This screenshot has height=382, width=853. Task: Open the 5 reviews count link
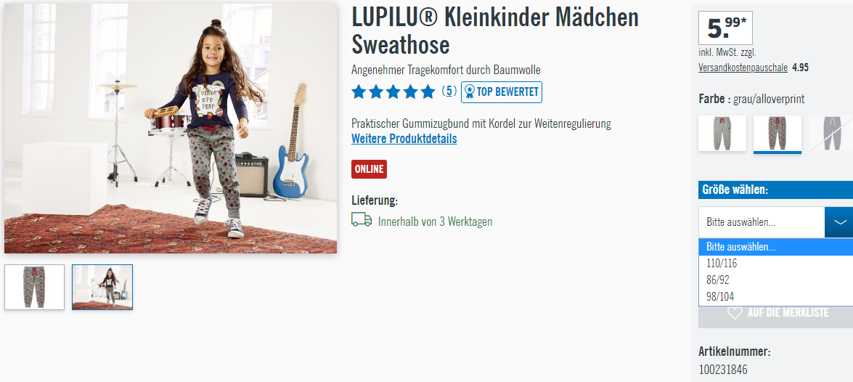[x=449, y=91]
